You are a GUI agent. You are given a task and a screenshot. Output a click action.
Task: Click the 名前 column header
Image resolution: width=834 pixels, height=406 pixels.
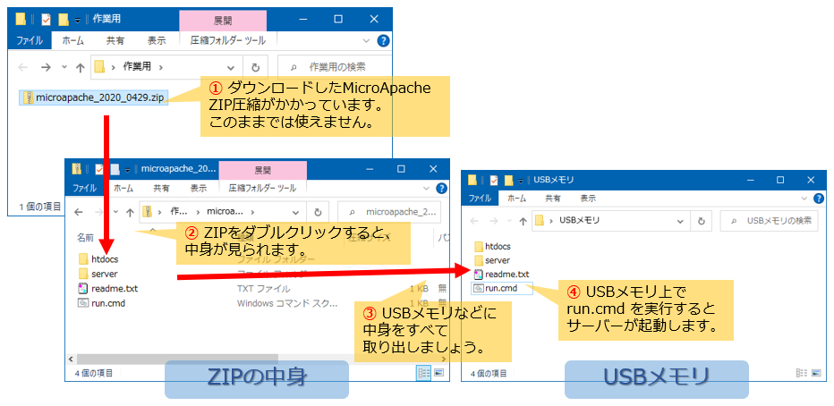click(85, 238)
